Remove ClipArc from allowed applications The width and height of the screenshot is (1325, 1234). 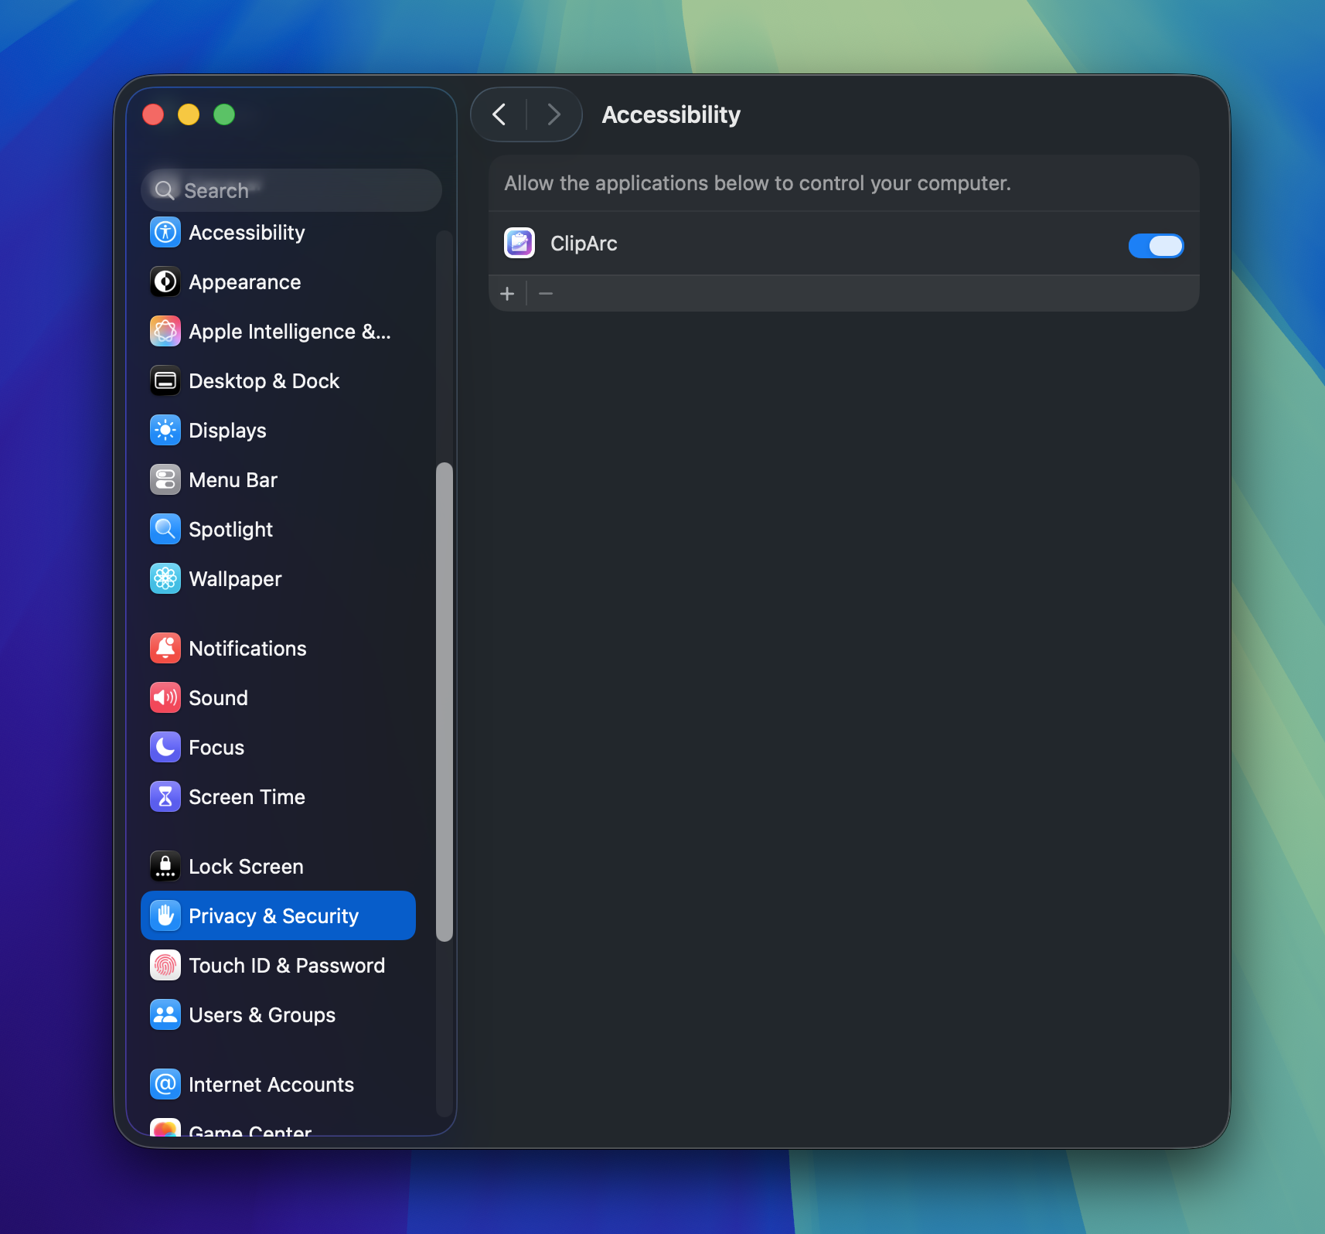click(546, 293)
